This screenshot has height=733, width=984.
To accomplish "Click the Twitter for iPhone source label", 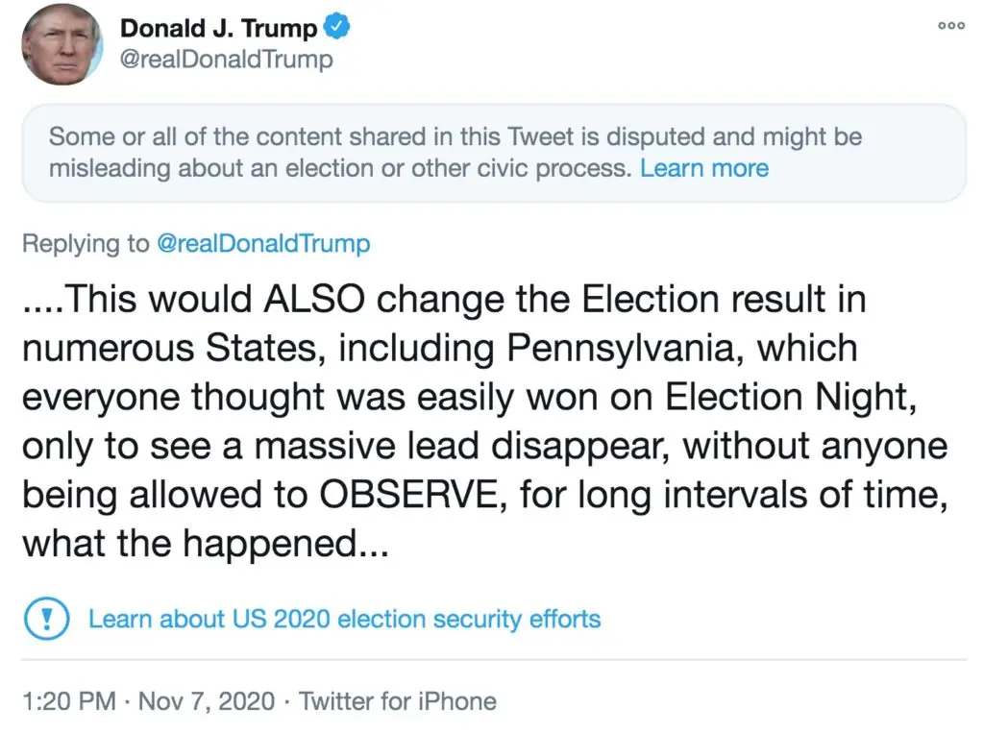I will point(398,700).
